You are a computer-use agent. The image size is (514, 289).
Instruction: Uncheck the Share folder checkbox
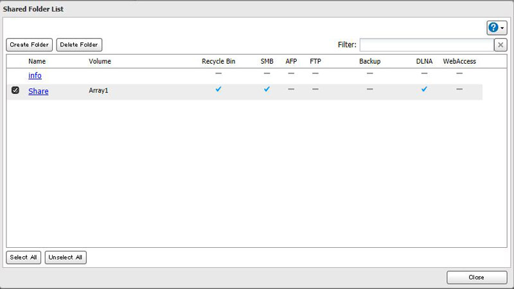[x=15, y=90]
